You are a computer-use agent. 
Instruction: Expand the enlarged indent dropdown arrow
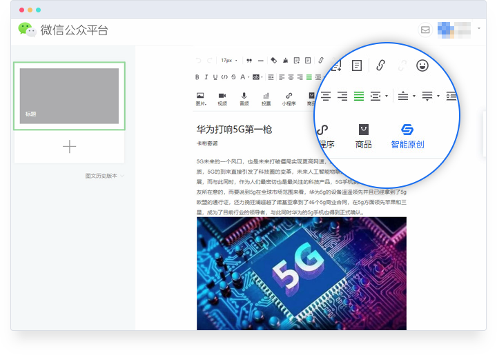pyautogui.click(x=387, y=96)
